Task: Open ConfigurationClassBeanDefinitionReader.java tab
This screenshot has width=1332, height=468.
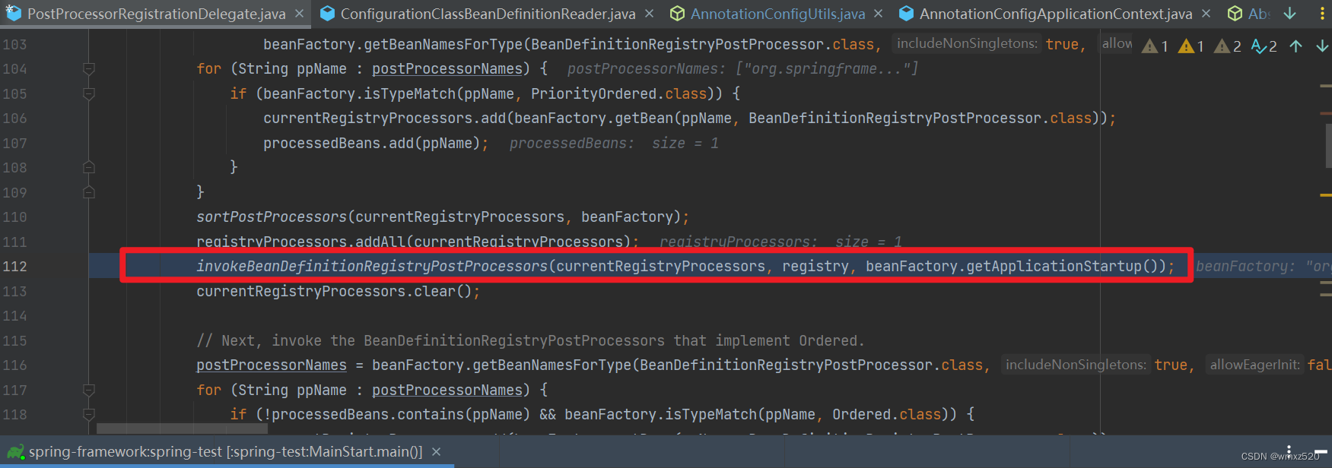Action: pos(488,14)
